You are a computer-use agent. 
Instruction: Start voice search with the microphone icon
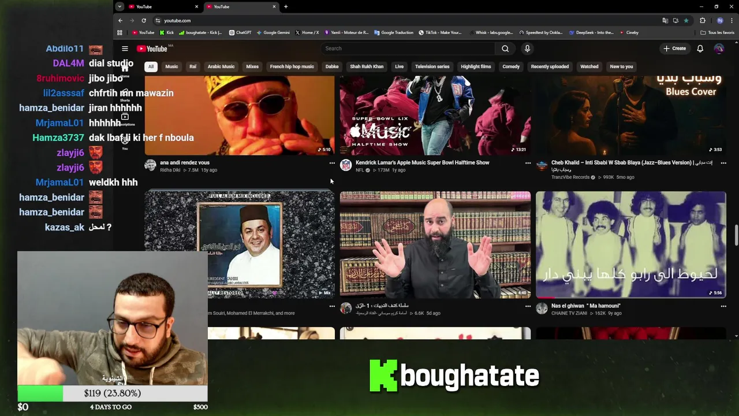coord(527,49)
